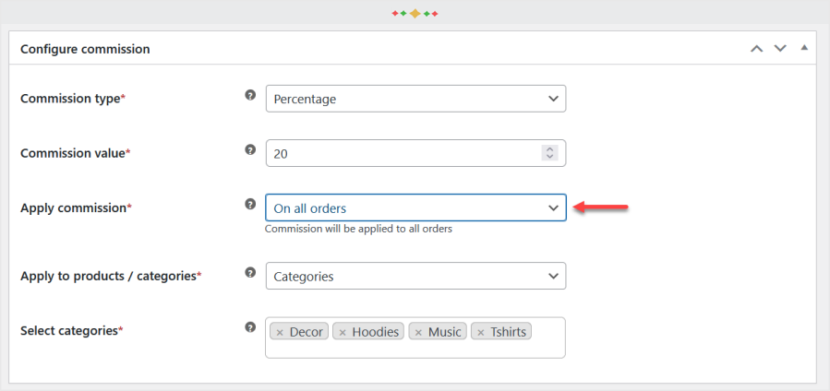
Task: Increase commission value with up stepper
Action: (x=549, y=149)
